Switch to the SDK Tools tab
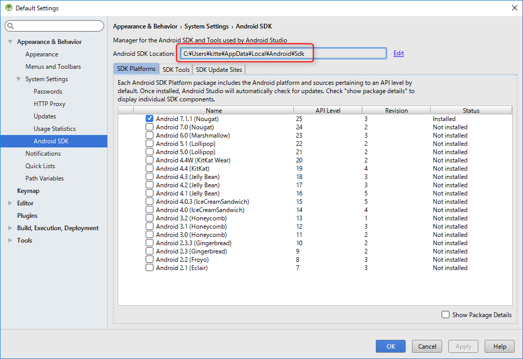This screenshot has width=523, height=359. 176,69
